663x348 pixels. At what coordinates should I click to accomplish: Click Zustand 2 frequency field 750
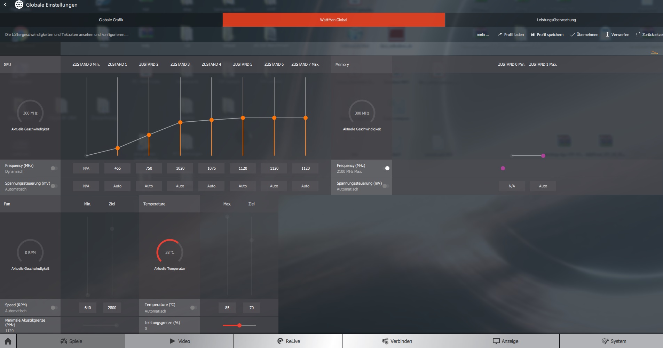(x=149, y=168)
